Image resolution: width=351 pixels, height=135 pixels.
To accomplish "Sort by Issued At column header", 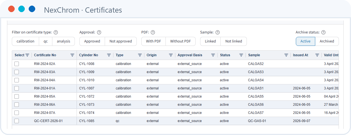I will [x=300, y=55].
